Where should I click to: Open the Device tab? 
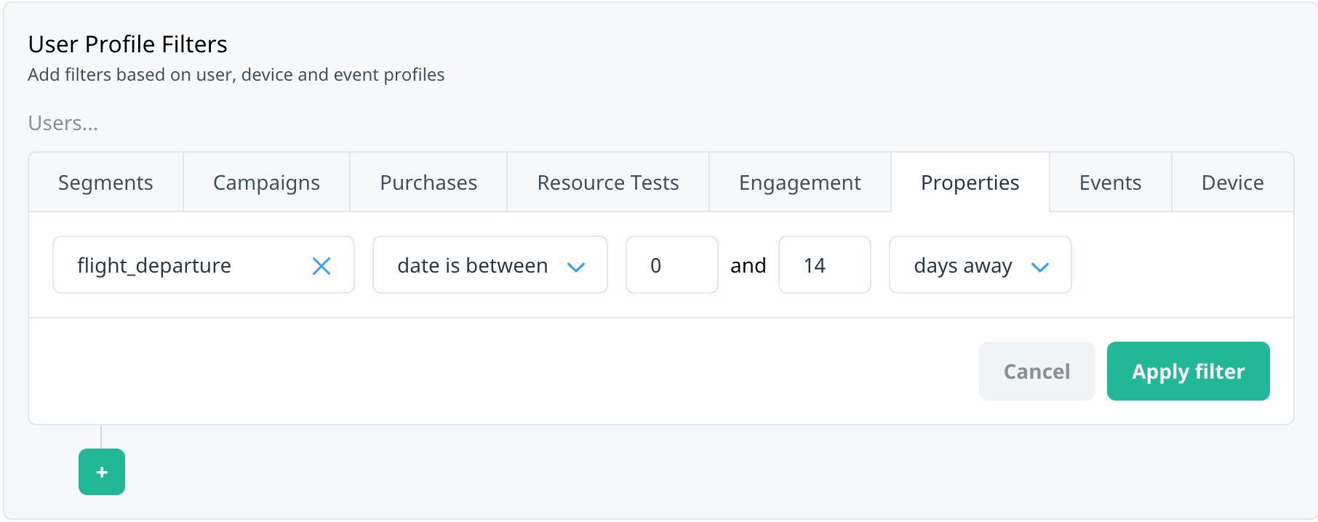[1233, 182]
